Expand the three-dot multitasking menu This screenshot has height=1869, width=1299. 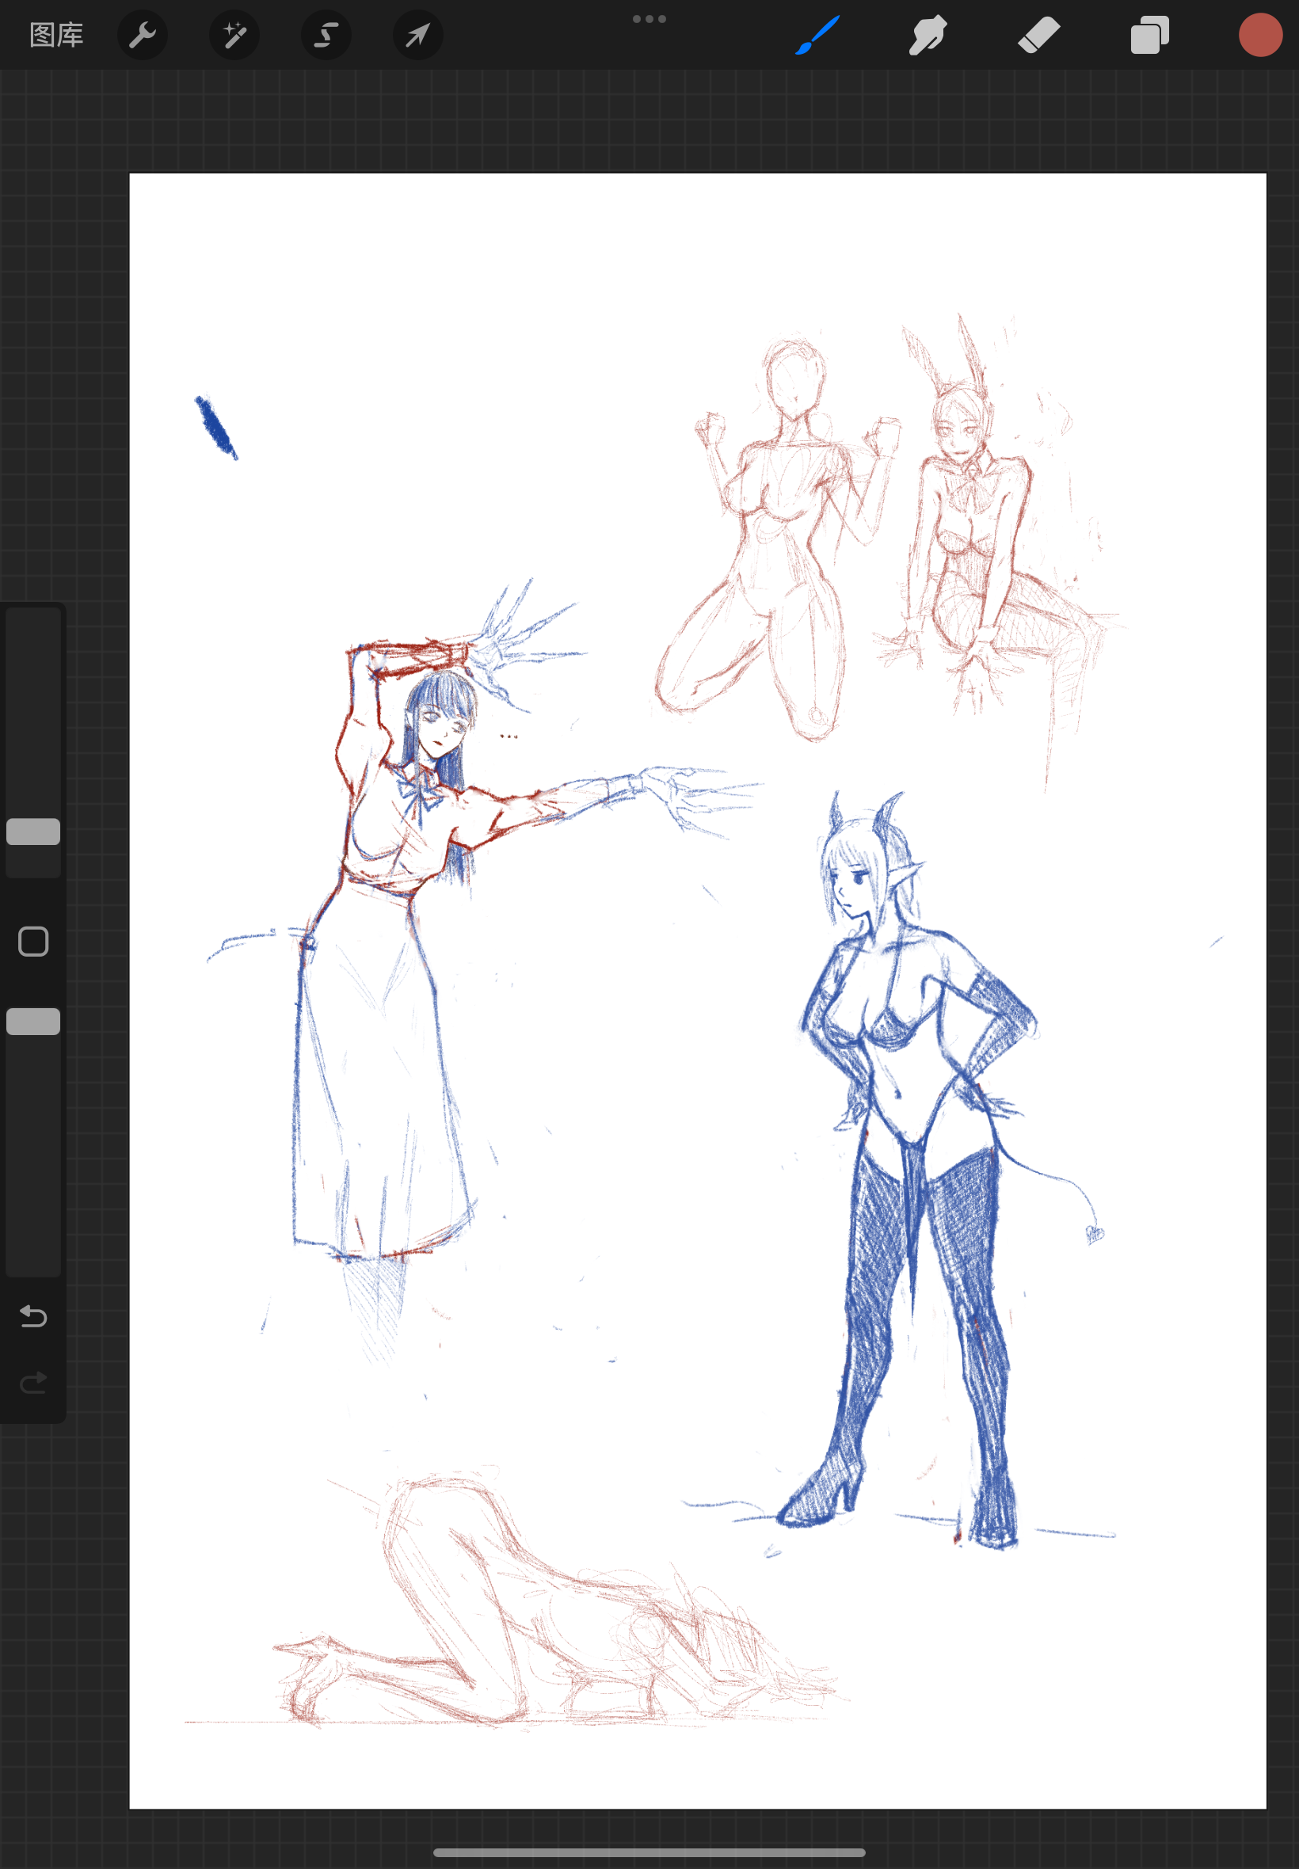(x=649, y=19)
